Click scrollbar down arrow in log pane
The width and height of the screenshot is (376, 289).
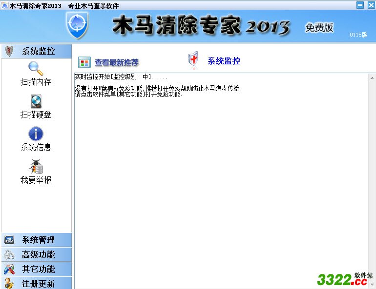(x=372, y=285)
